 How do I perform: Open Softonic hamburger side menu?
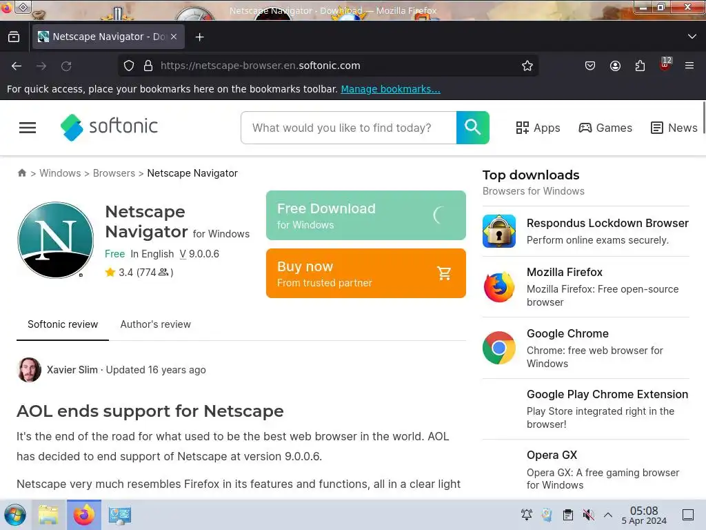click(x=28, y=128)
